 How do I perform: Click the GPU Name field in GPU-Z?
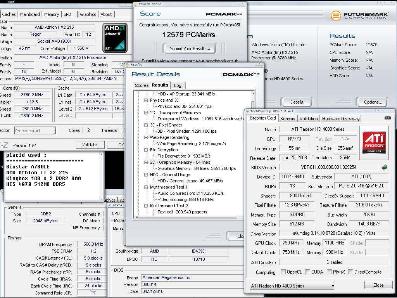(318, 129)
